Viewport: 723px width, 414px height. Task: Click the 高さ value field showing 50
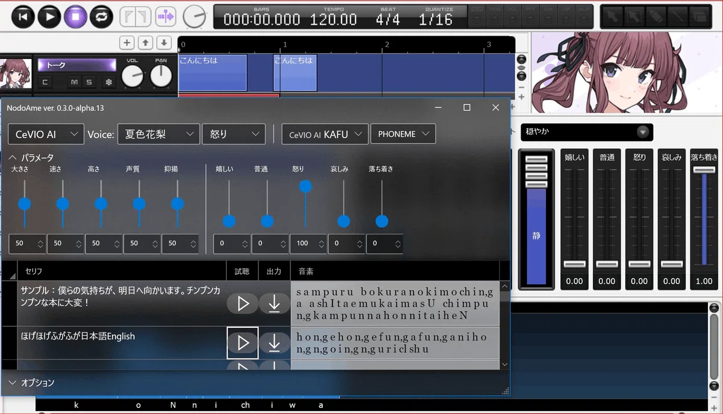click(x=104, y=243)
